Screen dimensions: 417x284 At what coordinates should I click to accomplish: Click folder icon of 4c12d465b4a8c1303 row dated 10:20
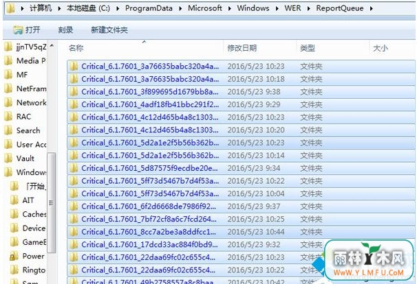[74, 130]
